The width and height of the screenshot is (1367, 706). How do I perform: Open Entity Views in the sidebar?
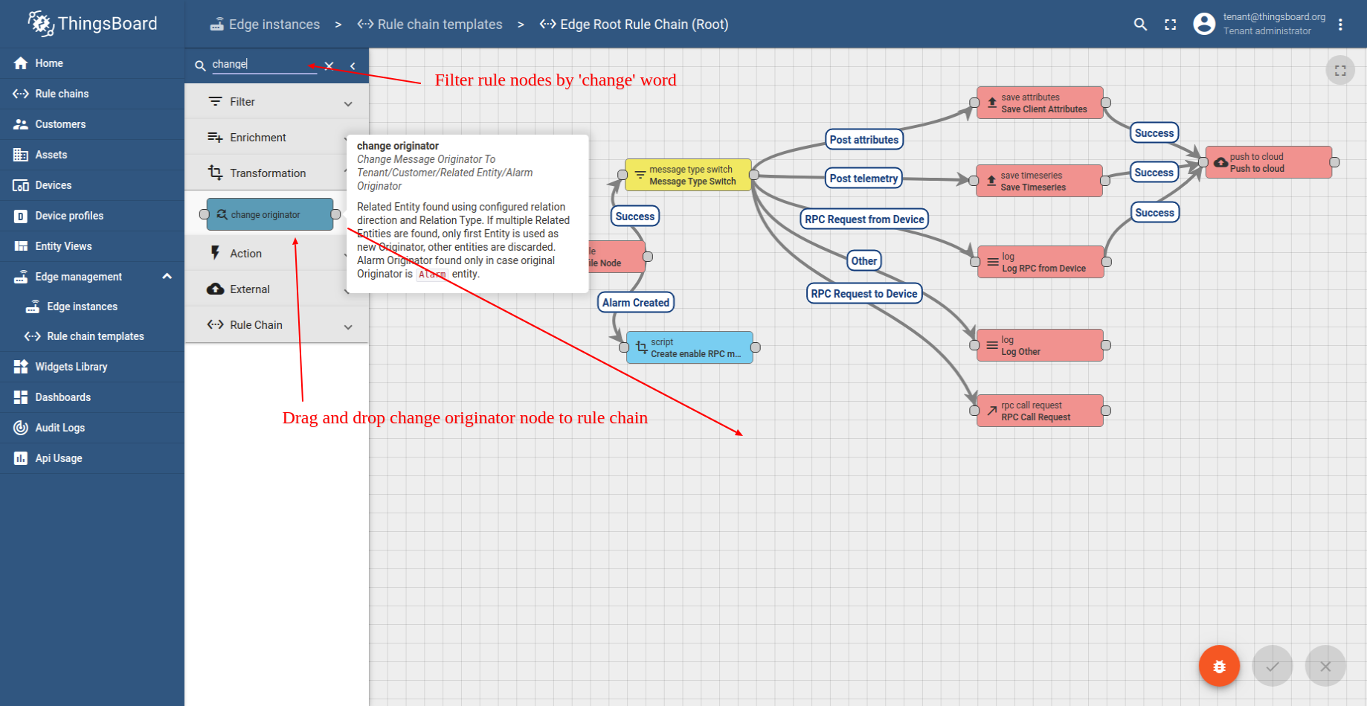[92, 246]
